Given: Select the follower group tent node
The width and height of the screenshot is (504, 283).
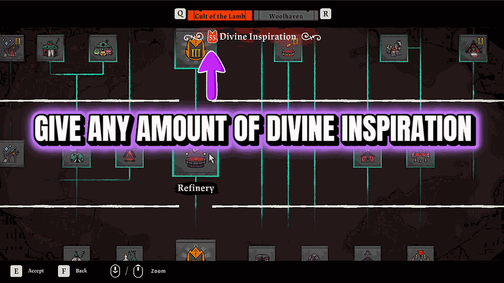Looking at the screenshot, I should (x=103, y=48).
